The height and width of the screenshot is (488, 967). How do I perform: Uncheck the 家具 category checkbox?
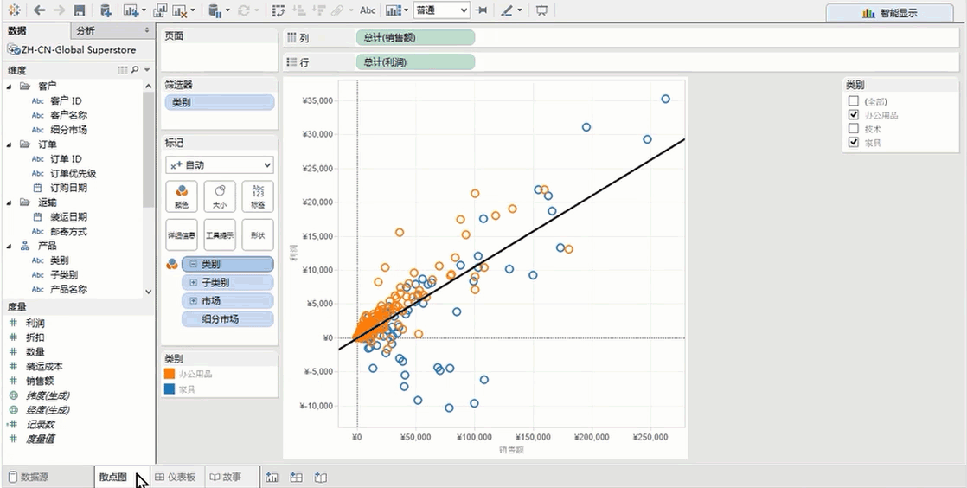(x=855, y=143)
